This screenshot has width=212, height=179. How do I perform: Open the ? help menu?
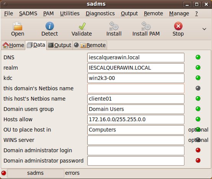(x=197, y=13)
